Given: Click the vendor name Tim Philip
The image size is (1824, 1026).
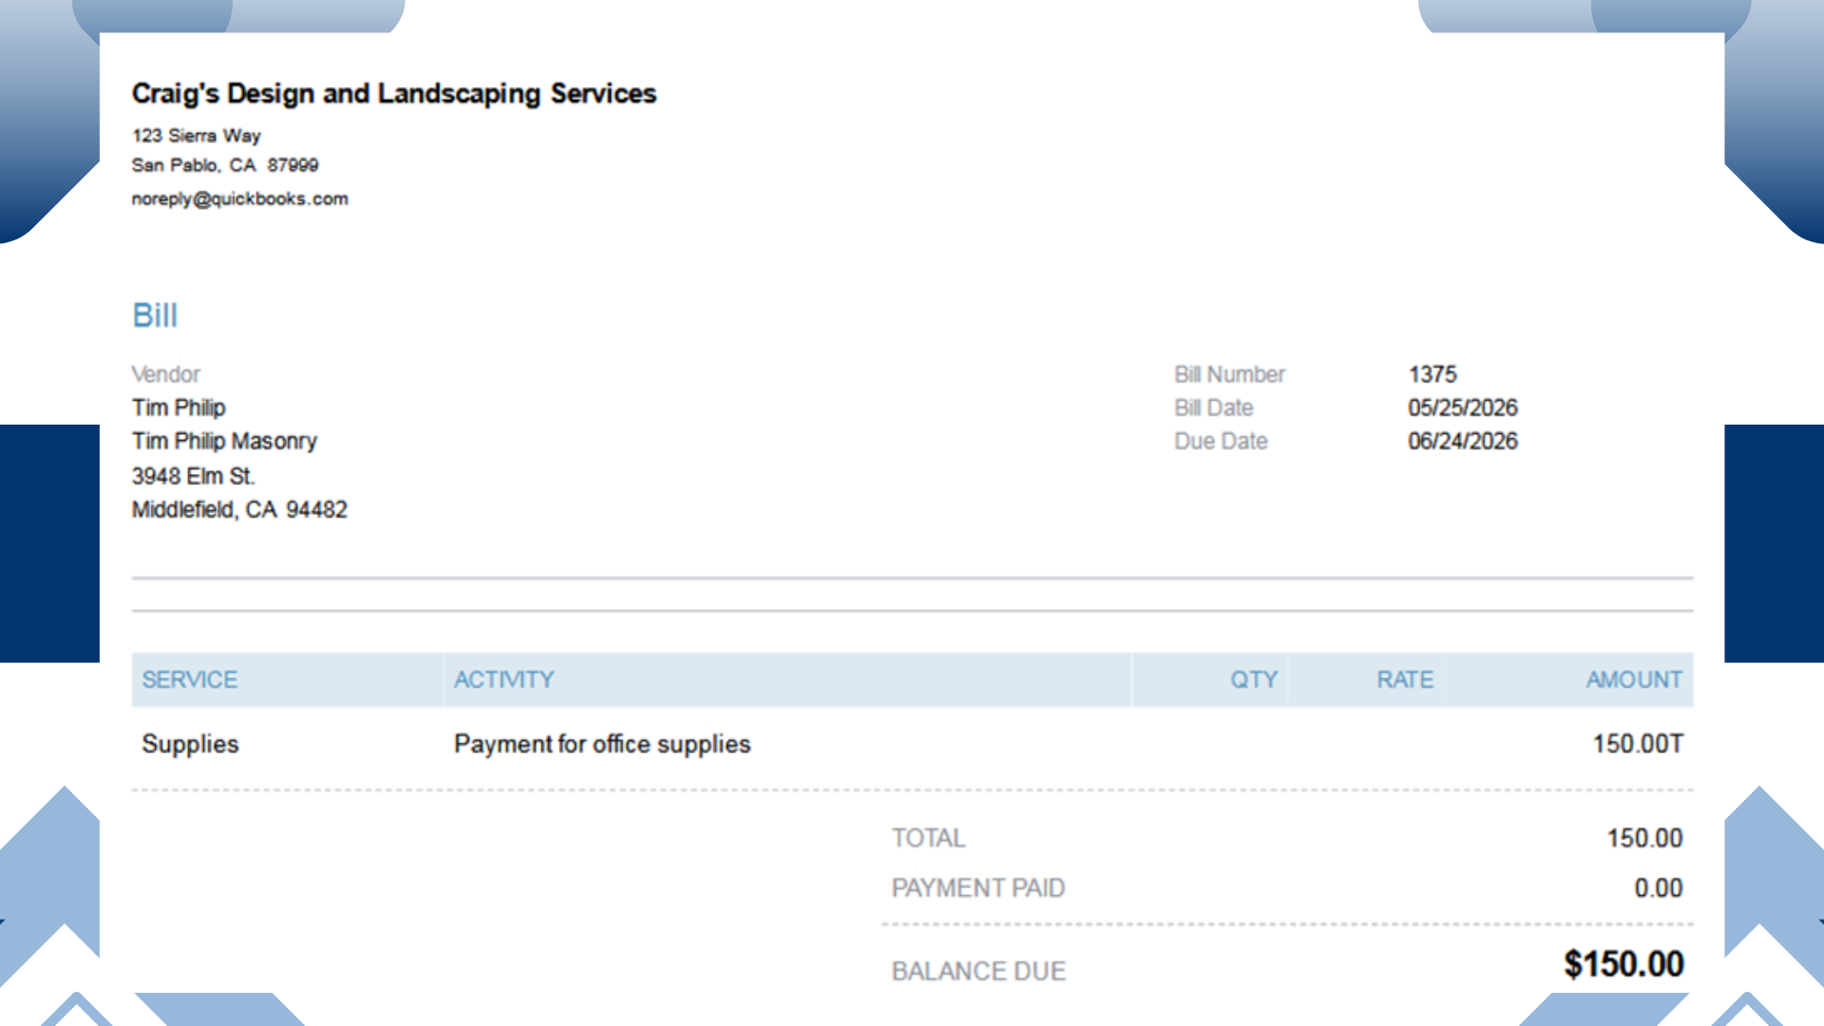Looking at the screenshot, I should click(x=179, y=408).
